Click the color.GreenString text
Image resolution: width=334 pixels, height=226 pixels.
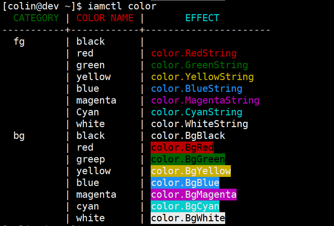tap(200, 65)
